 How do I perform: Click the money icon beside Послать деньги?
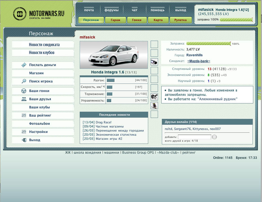click(24, 65)
